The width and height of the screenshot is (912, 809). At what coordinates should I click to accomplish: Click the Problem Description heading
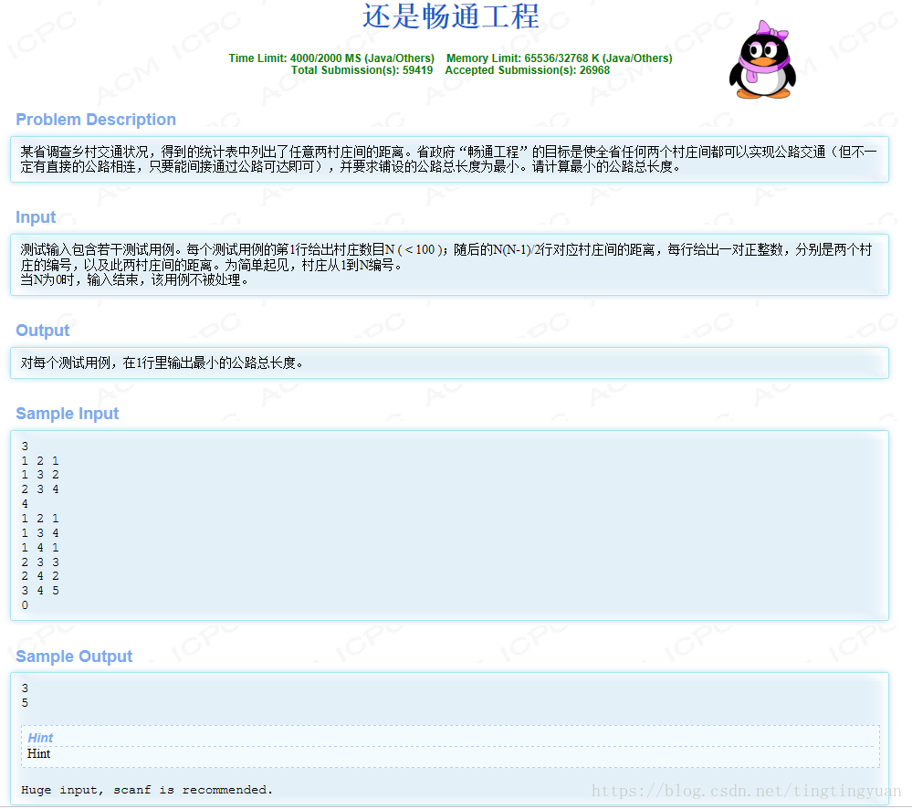(x=96, y=120)
